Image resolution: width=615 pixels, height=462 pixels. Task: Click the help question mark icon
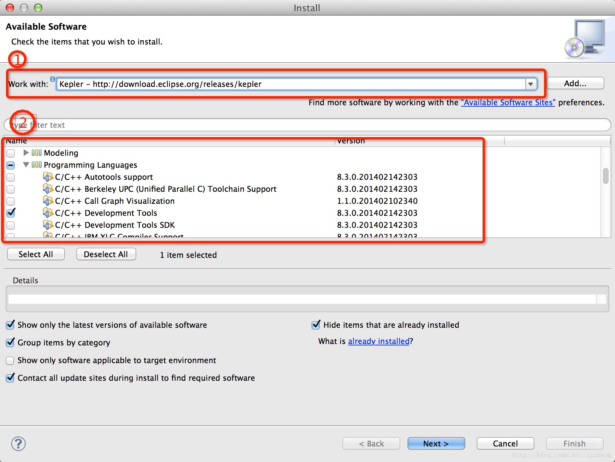coord(18,444)
